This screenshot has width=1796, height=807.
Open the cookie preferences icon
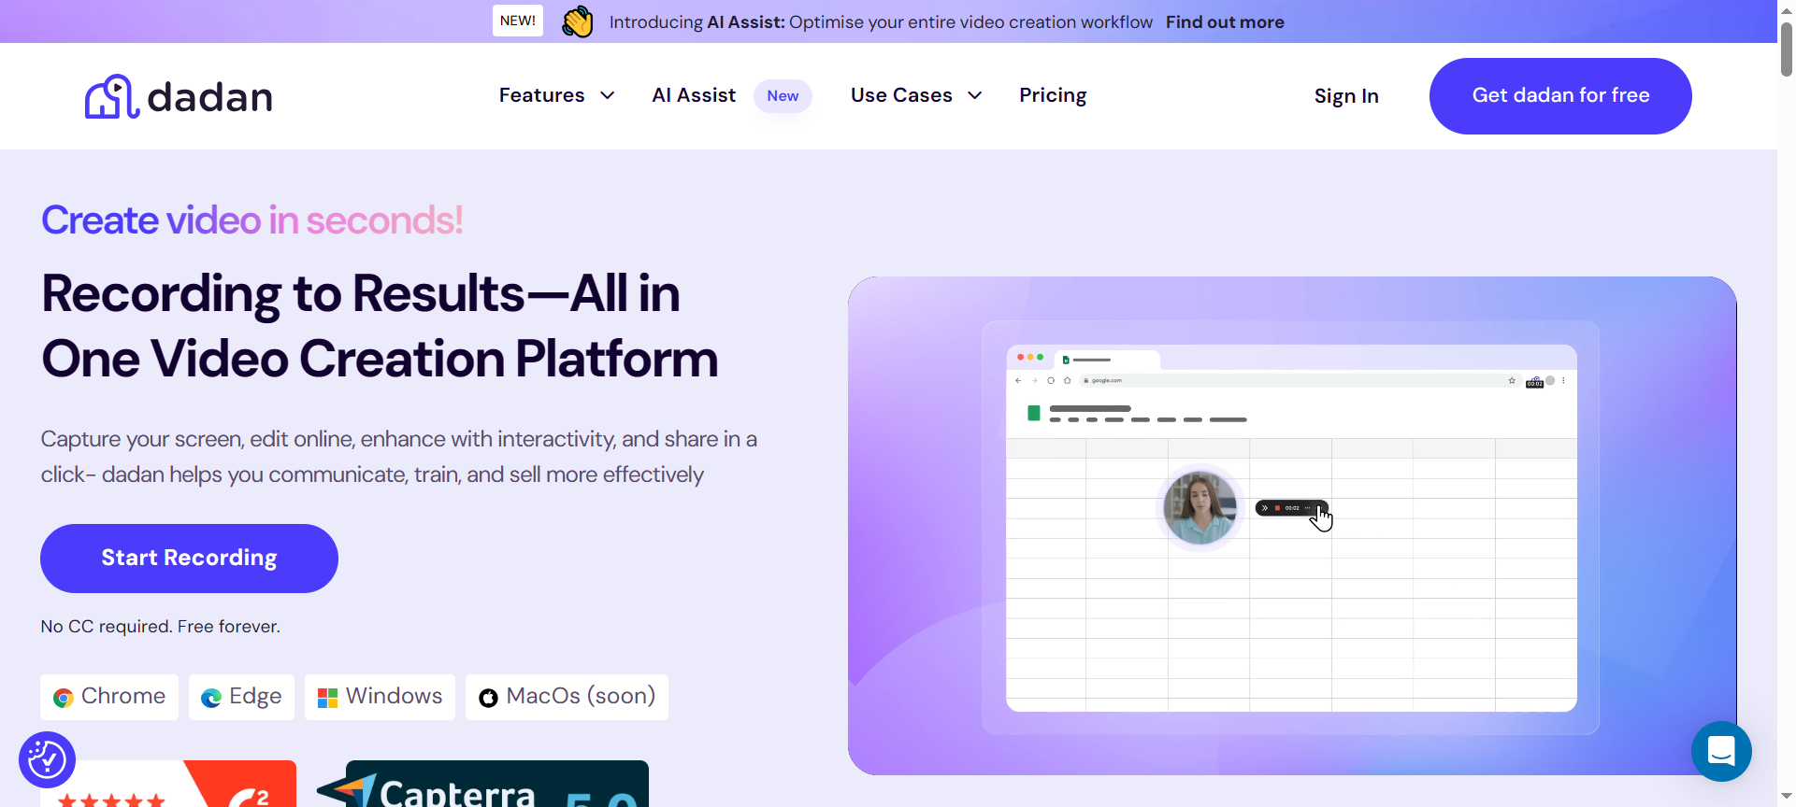click(x=47, y=758)
